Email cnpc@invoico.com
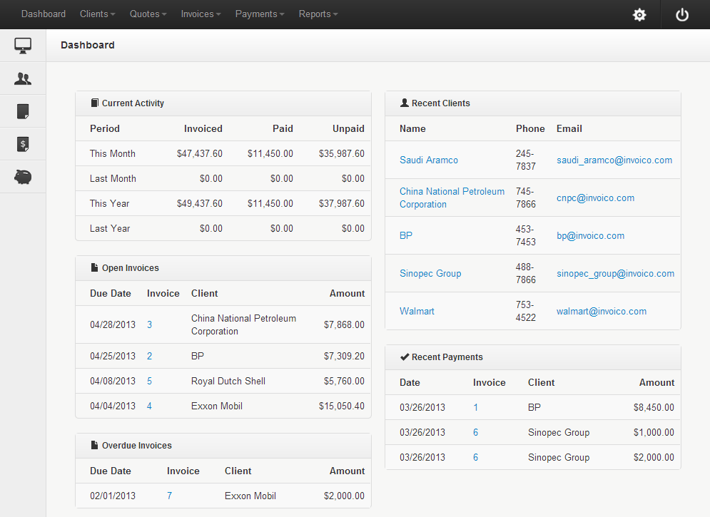Image resolution: width=710 pixels, height=517 pixels. pos(595,198)
